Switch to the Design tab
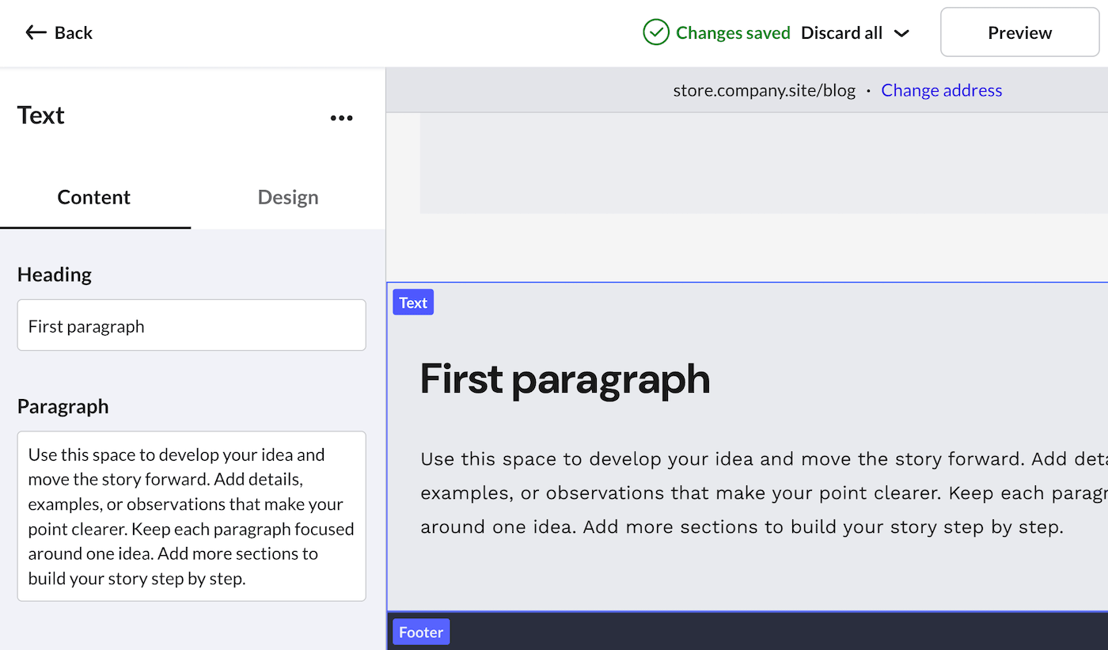Screen dimensions: 1108x650 [x=288, y=197]
